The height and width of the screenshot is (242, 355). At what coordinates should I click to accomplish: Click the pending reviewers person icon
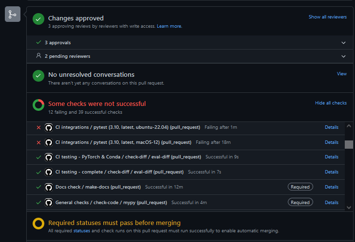pos(39,55)
